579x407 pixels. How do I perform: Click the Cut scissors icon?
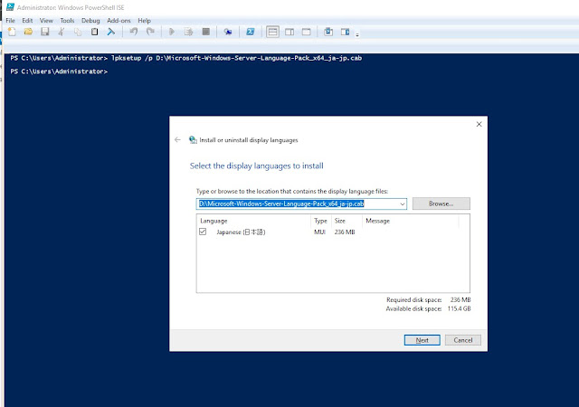click(x=62, y=32)
